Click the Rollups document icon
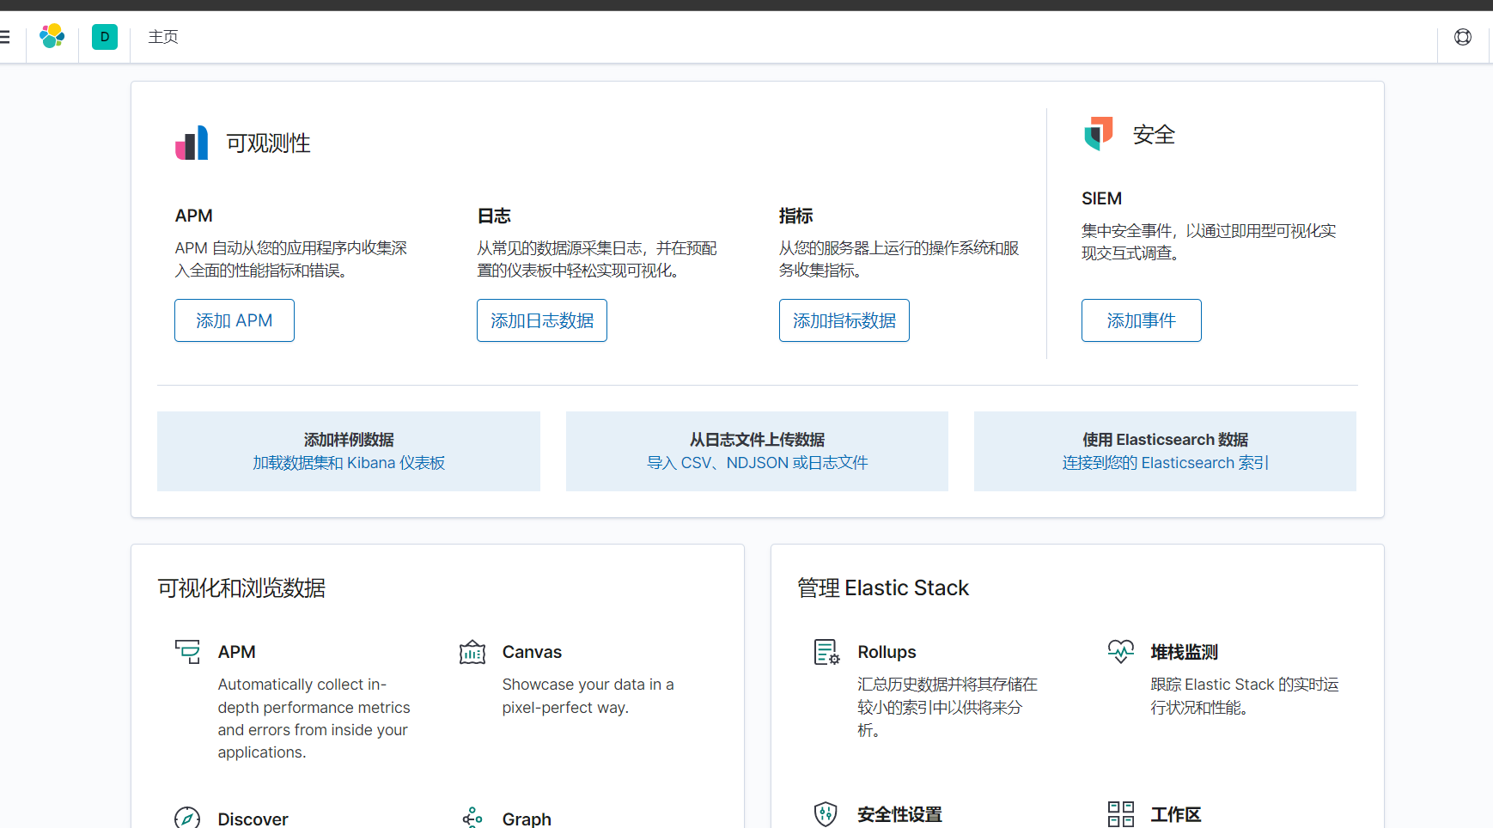Screen dimensions: 1493x828 point(826,652)
